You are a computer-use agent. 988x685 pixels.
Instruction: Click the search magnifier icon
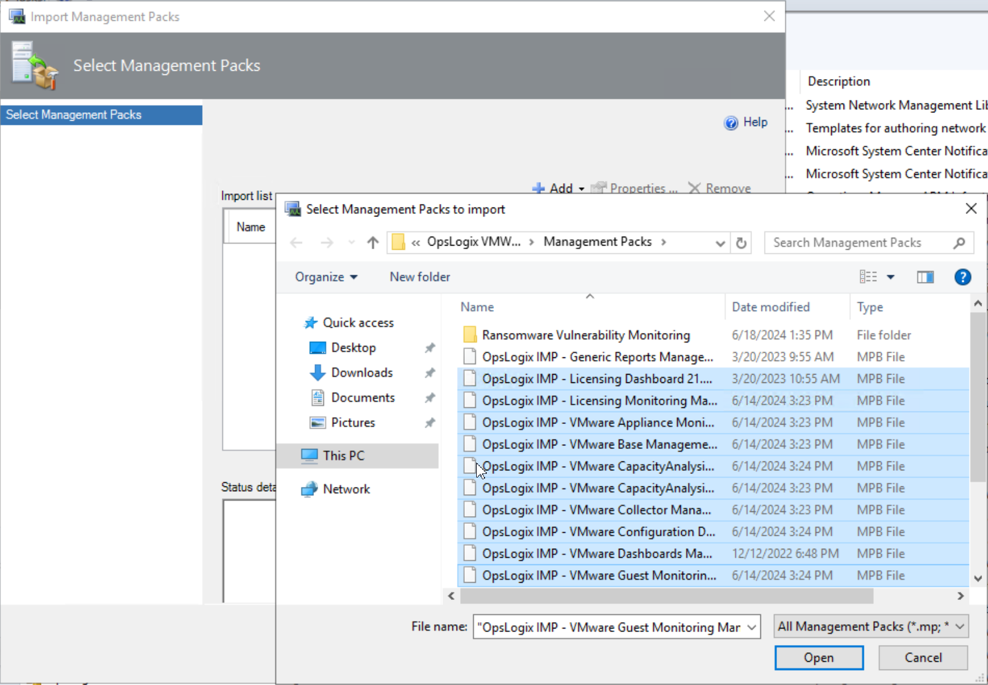click(958, 243)
